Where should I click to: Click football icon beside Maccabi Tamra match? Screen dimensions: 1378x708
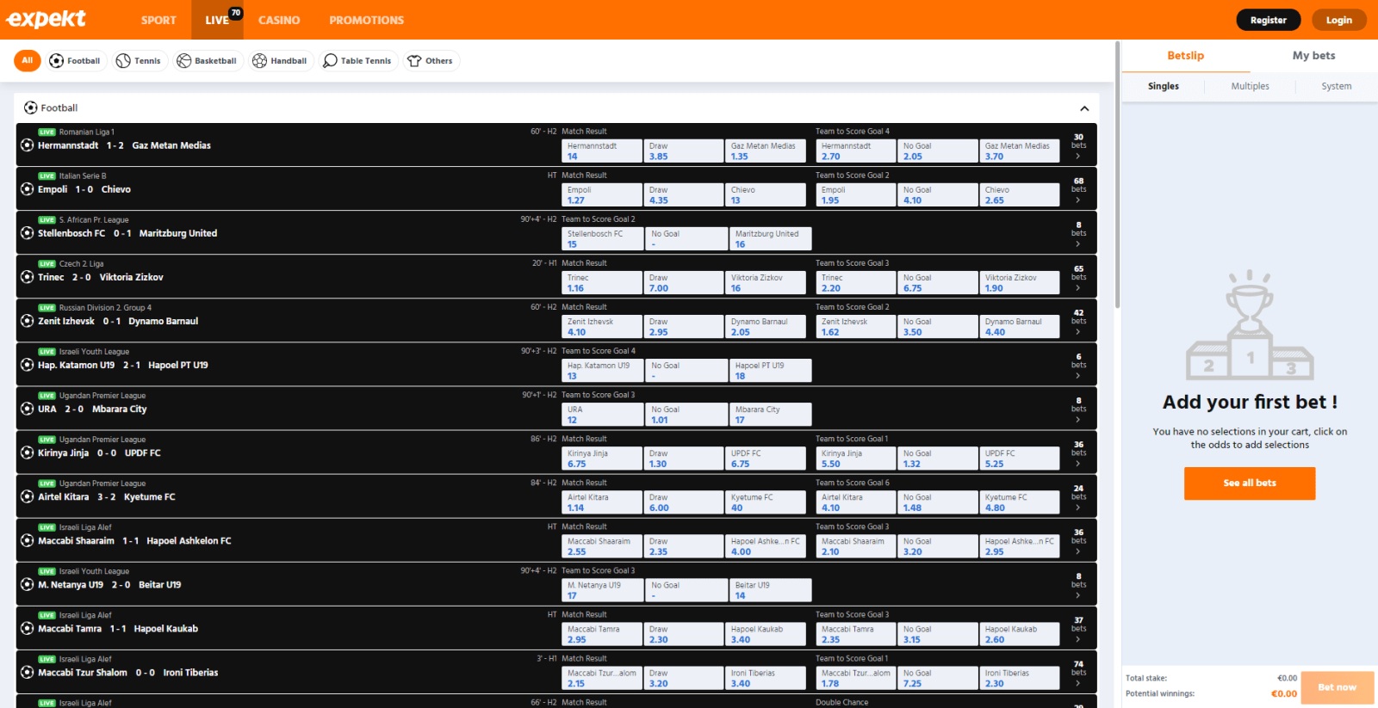coord(28,628)
